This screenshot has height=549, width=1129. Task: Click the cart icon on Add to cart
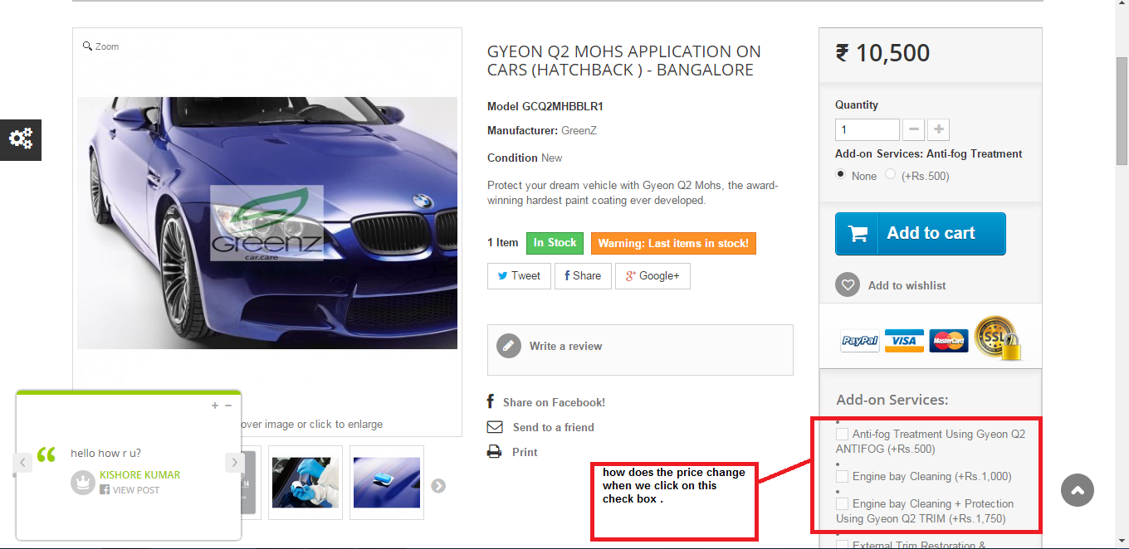click(858, 234)
